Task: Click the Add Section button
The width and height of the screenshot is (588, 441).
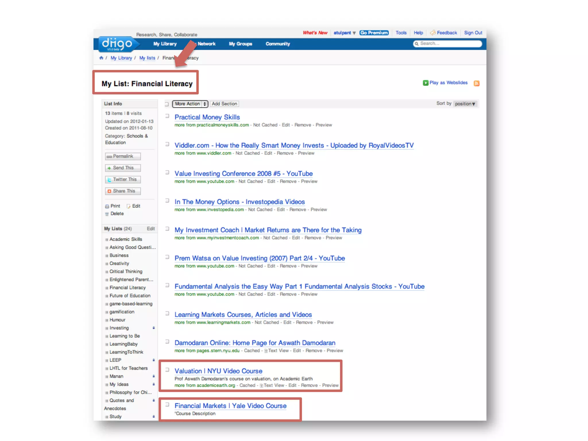Action: (224, 104)
